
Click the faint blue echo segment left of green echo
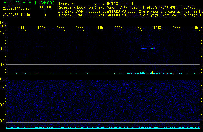[x=144, y=48]
